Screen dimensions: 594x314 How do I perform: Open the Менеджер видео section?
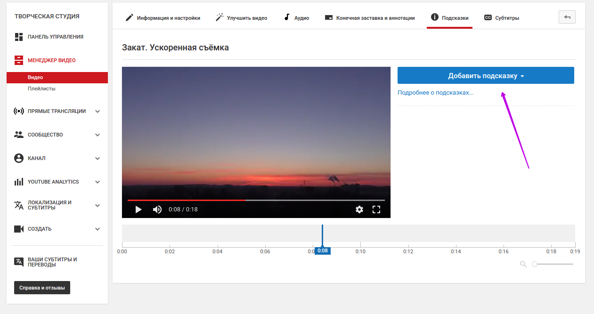click(x=51, y=60)
